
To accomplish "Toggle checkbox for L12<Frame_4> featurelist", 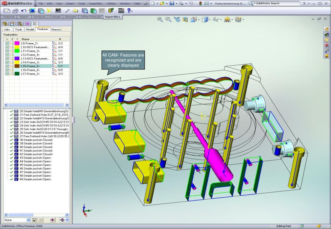I will 7,55.
